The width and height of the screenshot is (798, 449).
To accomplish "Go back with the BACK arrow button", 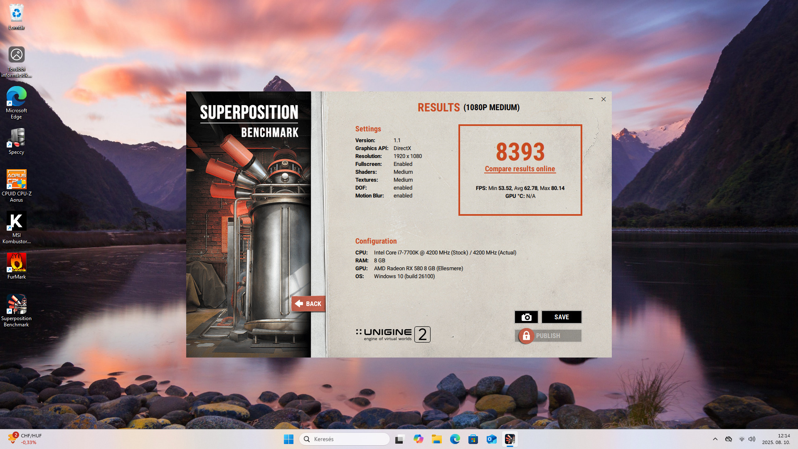I will (308, 304).
